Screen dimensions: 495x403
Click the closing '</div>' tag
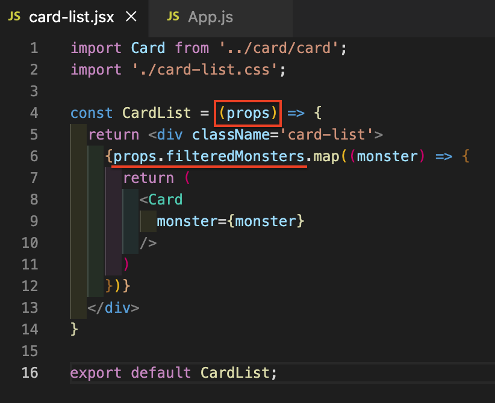click(113, 308)
